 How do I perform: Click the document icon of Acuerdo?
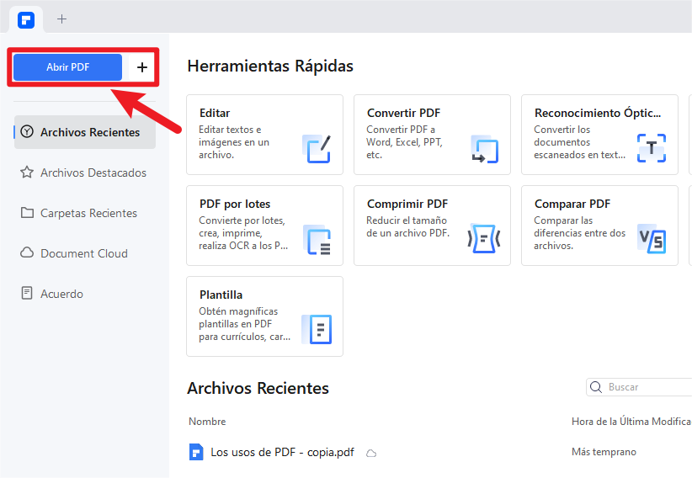coord(27,293)
